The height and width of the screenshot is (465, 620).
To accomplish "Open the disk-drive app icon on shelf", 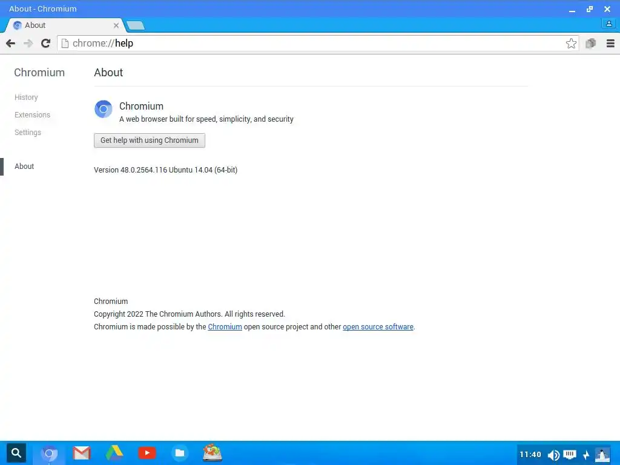I will [x=213, y=453].
